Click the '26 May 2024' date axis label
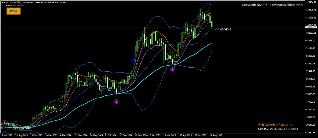The width and height of the screenshot is (318, 138). pos(96,135)
